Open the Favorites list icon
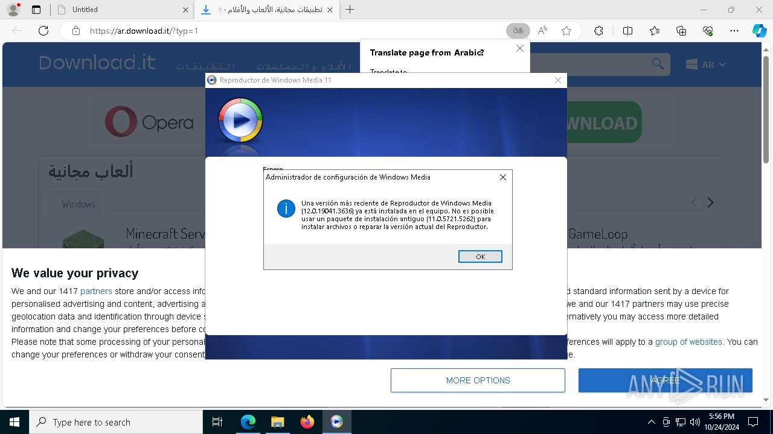Screen dimensions: 773x434 (655, 31)
